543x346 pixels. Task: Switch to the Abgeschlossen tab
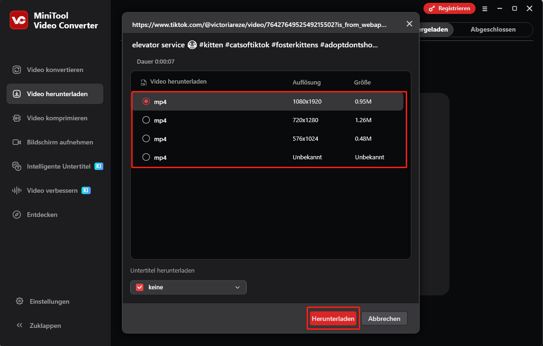[493, 30]
